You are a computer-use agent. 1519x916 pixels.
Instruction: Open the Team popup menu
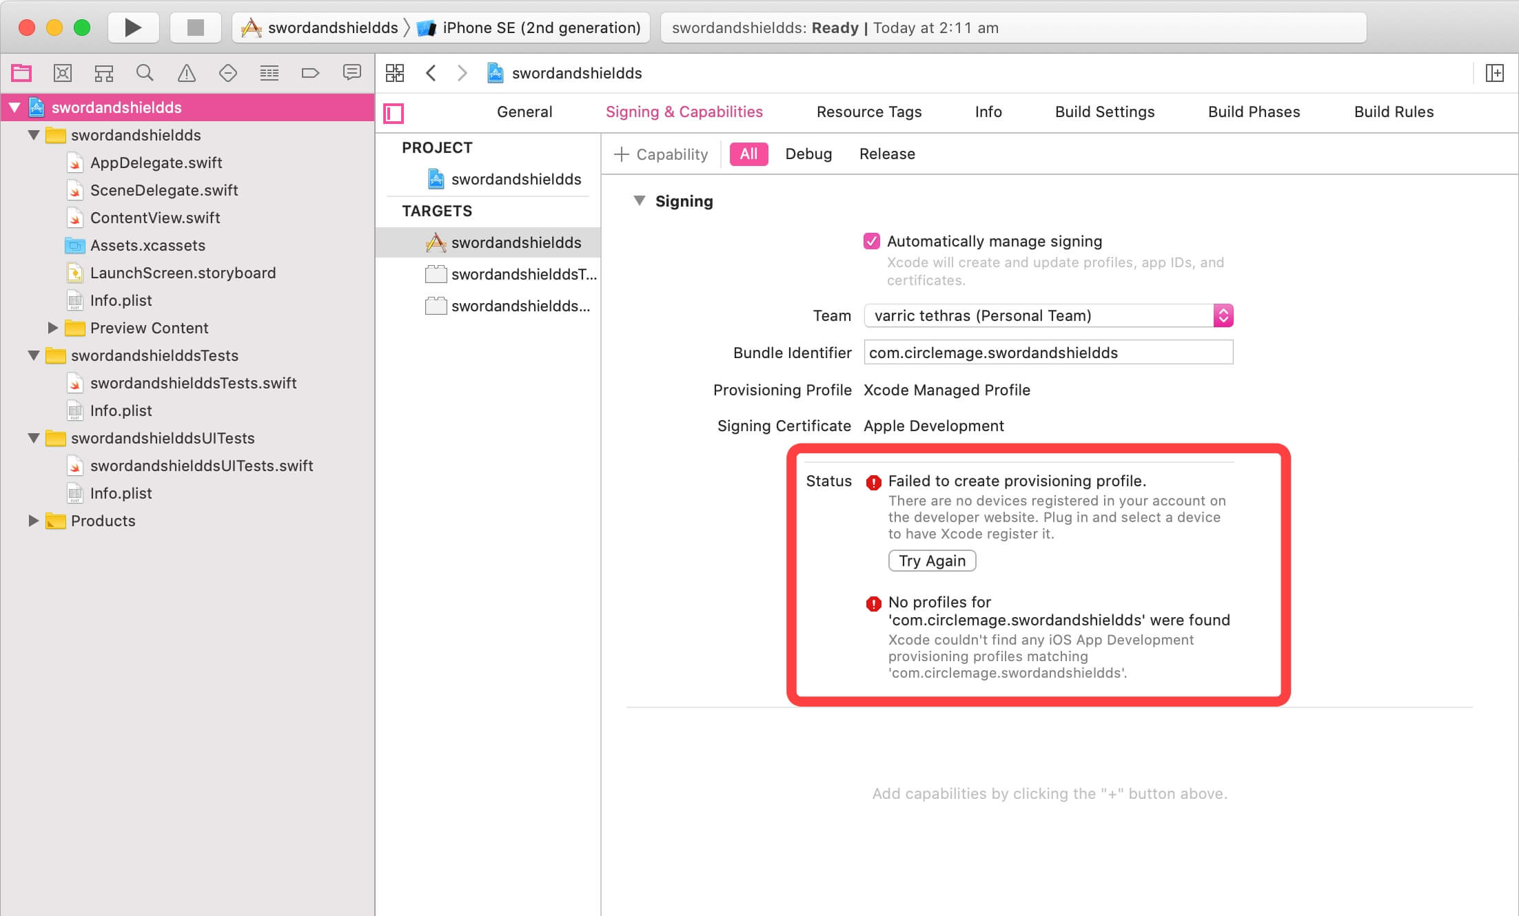pos(1048,315)
